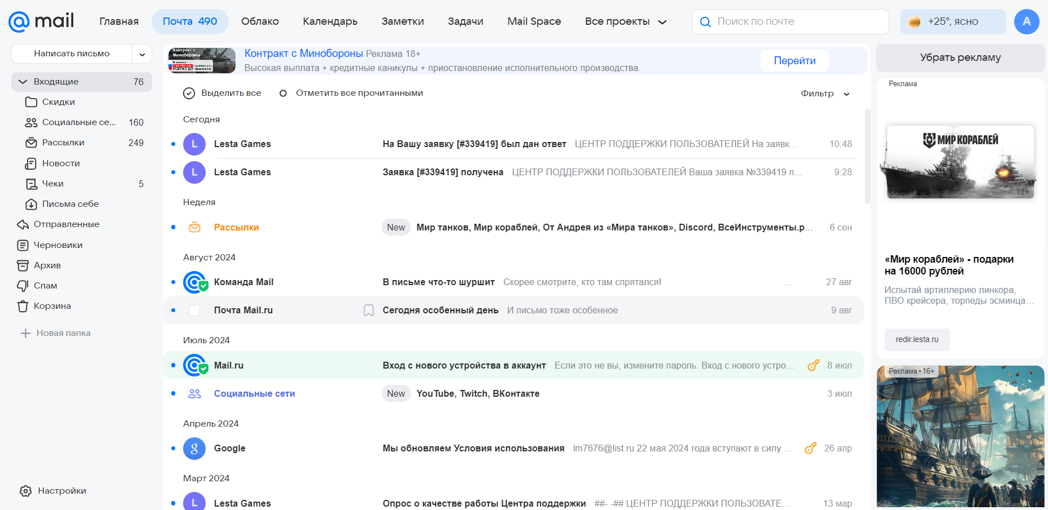The width and height of the screenshot is (1048, 510).
Task: Switch to Облако tab
Action: point(260,21)
